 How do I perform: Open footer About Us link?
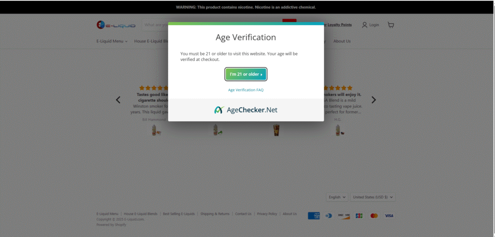(x=290, y=214)
